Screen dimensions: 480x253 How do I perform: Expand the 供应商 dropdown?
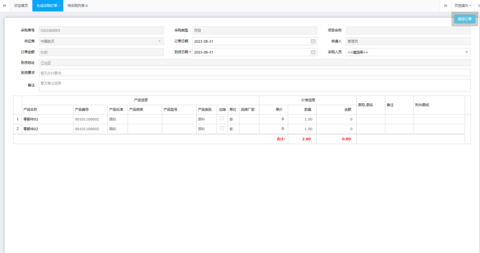pyautogui.click(x=159, y=41)
